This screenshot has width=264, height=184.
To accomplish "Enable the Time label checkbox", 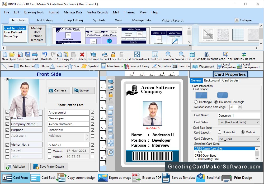I will click(7, 157).
